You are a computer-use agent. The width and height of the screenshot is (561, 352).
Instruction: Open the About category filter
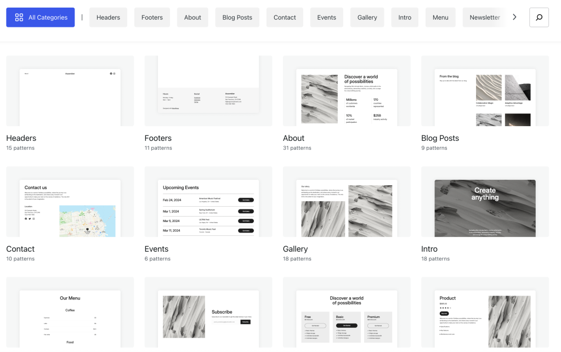[x=192, y=18]
